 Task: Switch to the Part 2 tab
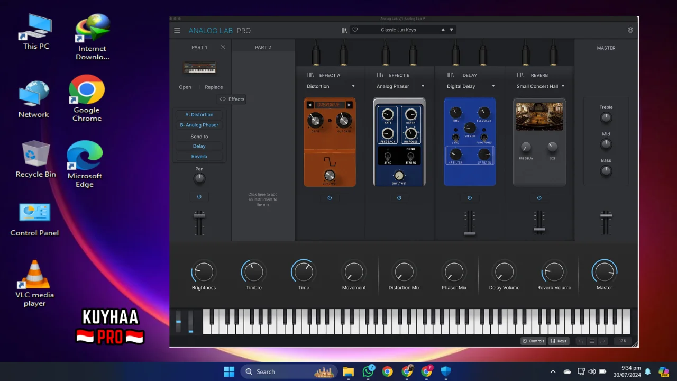[263, 47]
